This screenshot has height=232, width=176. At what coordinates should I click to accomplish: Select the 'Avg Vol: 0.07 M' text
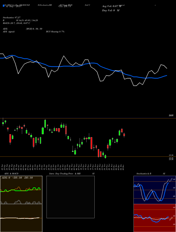tap(112, 6)
